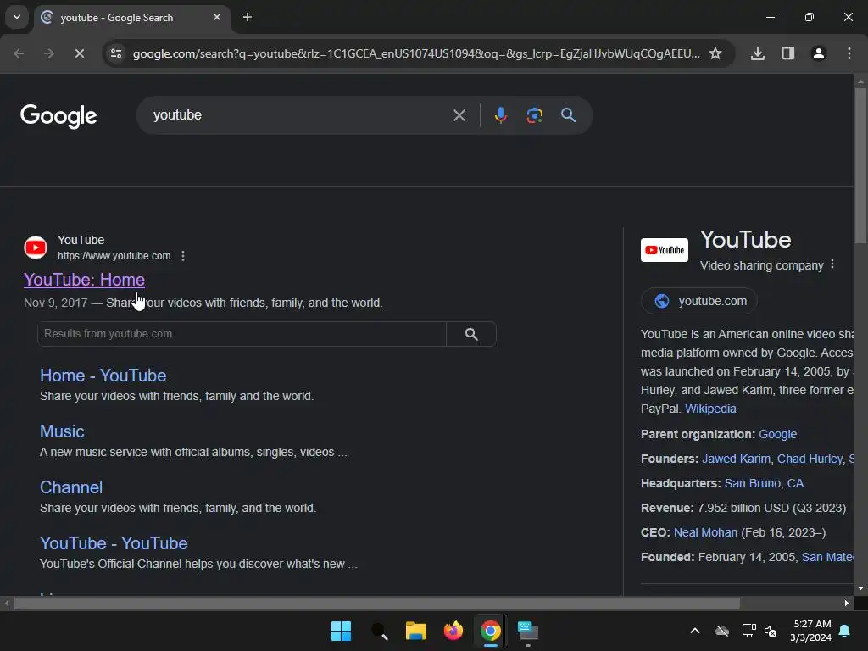Viewport: 868px width, 651px height.
Task: Open San Bruno, CA headquarters link
Action: (764, 483)
